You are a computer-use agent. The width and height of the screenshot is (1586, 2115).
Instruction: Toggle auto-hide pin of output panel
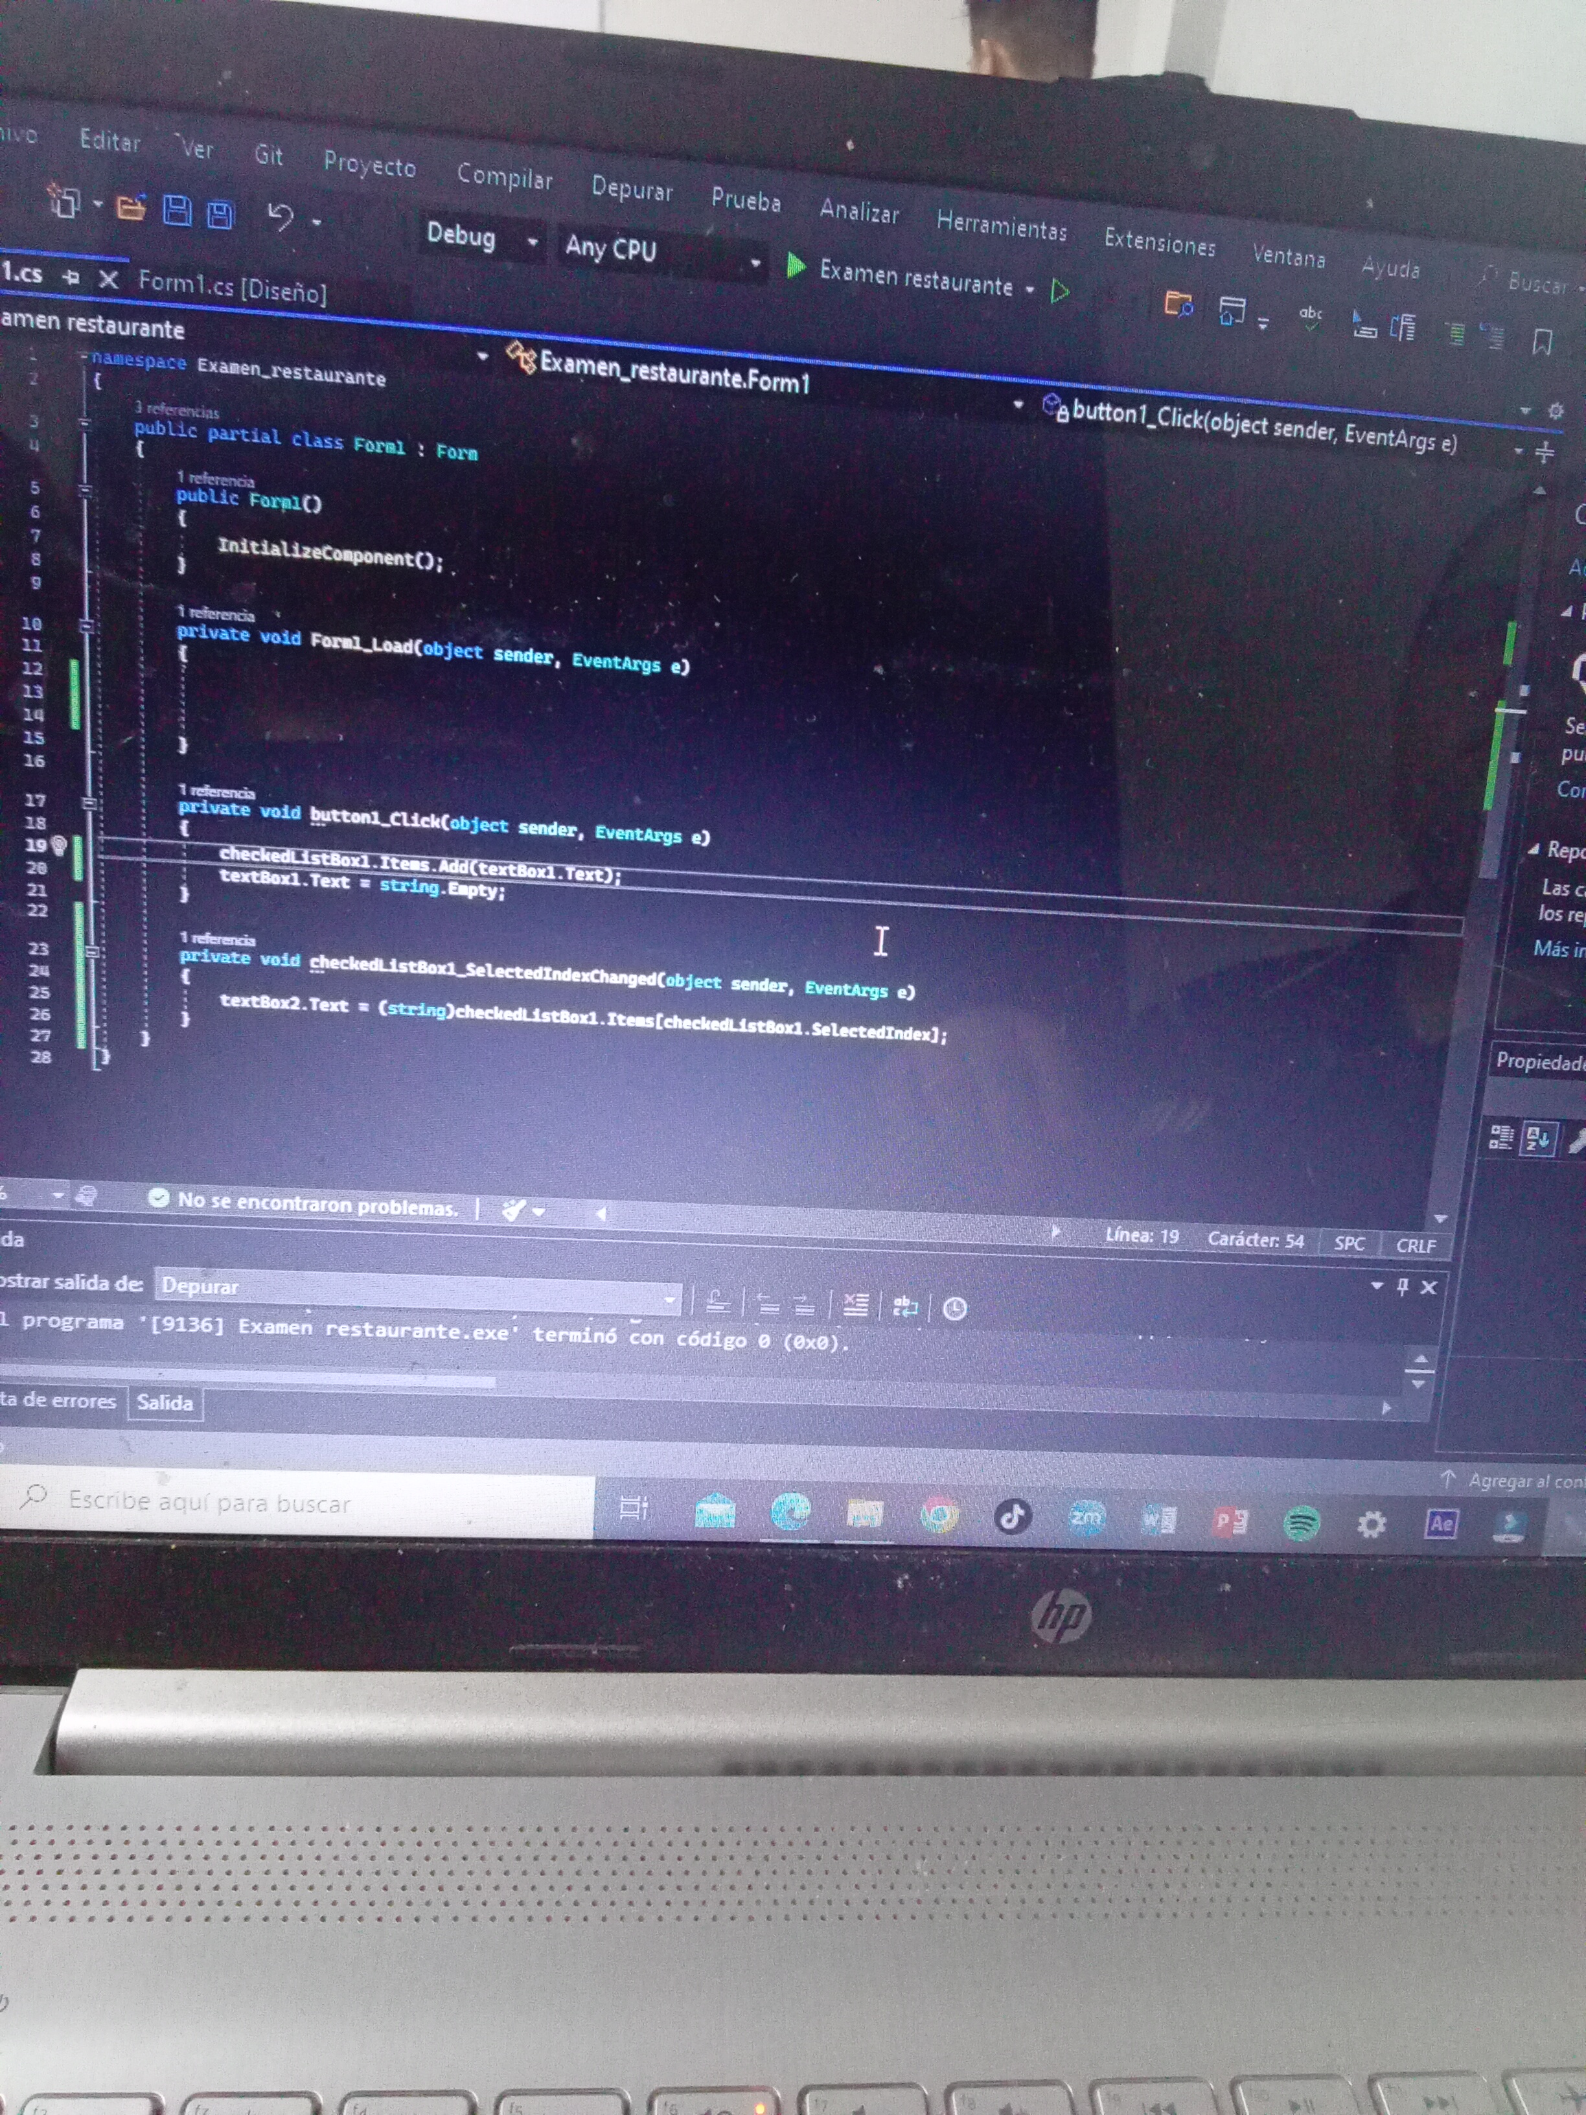click(1403, 1287)
